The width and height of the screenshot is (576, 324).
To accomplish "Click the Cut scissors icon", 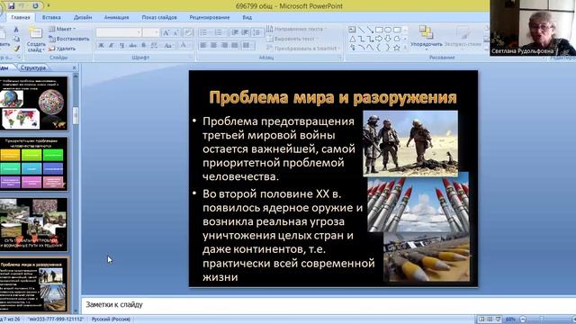I will pyautogui.click(x=16, y=30).
